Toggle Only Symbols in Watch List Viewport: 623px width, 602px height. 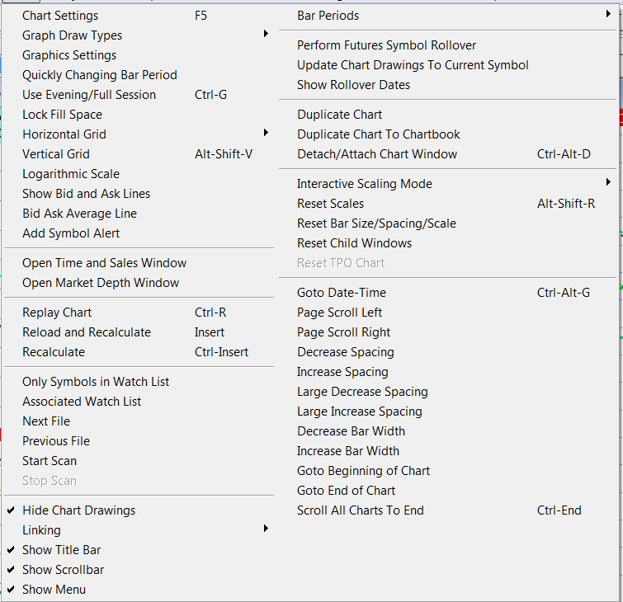(139, 382)
